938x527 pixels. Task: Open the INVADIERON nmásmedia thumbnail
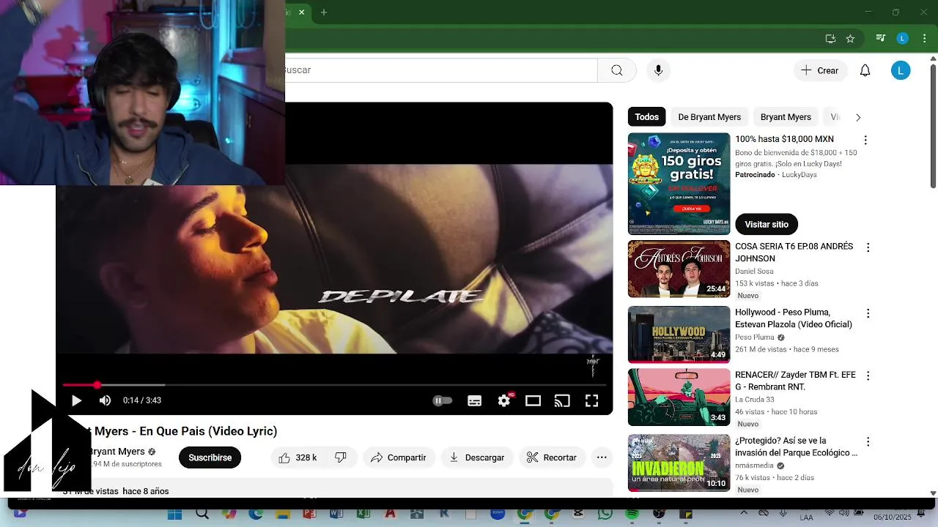[x=679, y=463]
